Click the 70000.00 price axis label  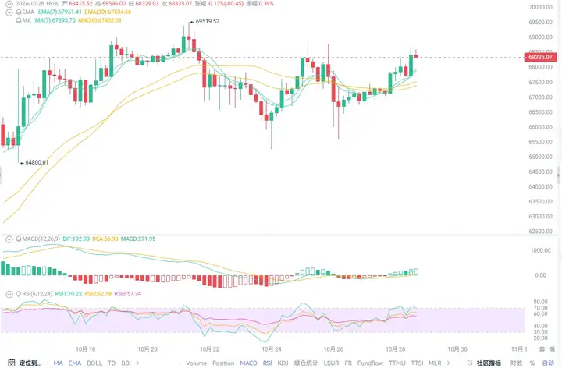tap(540, 7)
